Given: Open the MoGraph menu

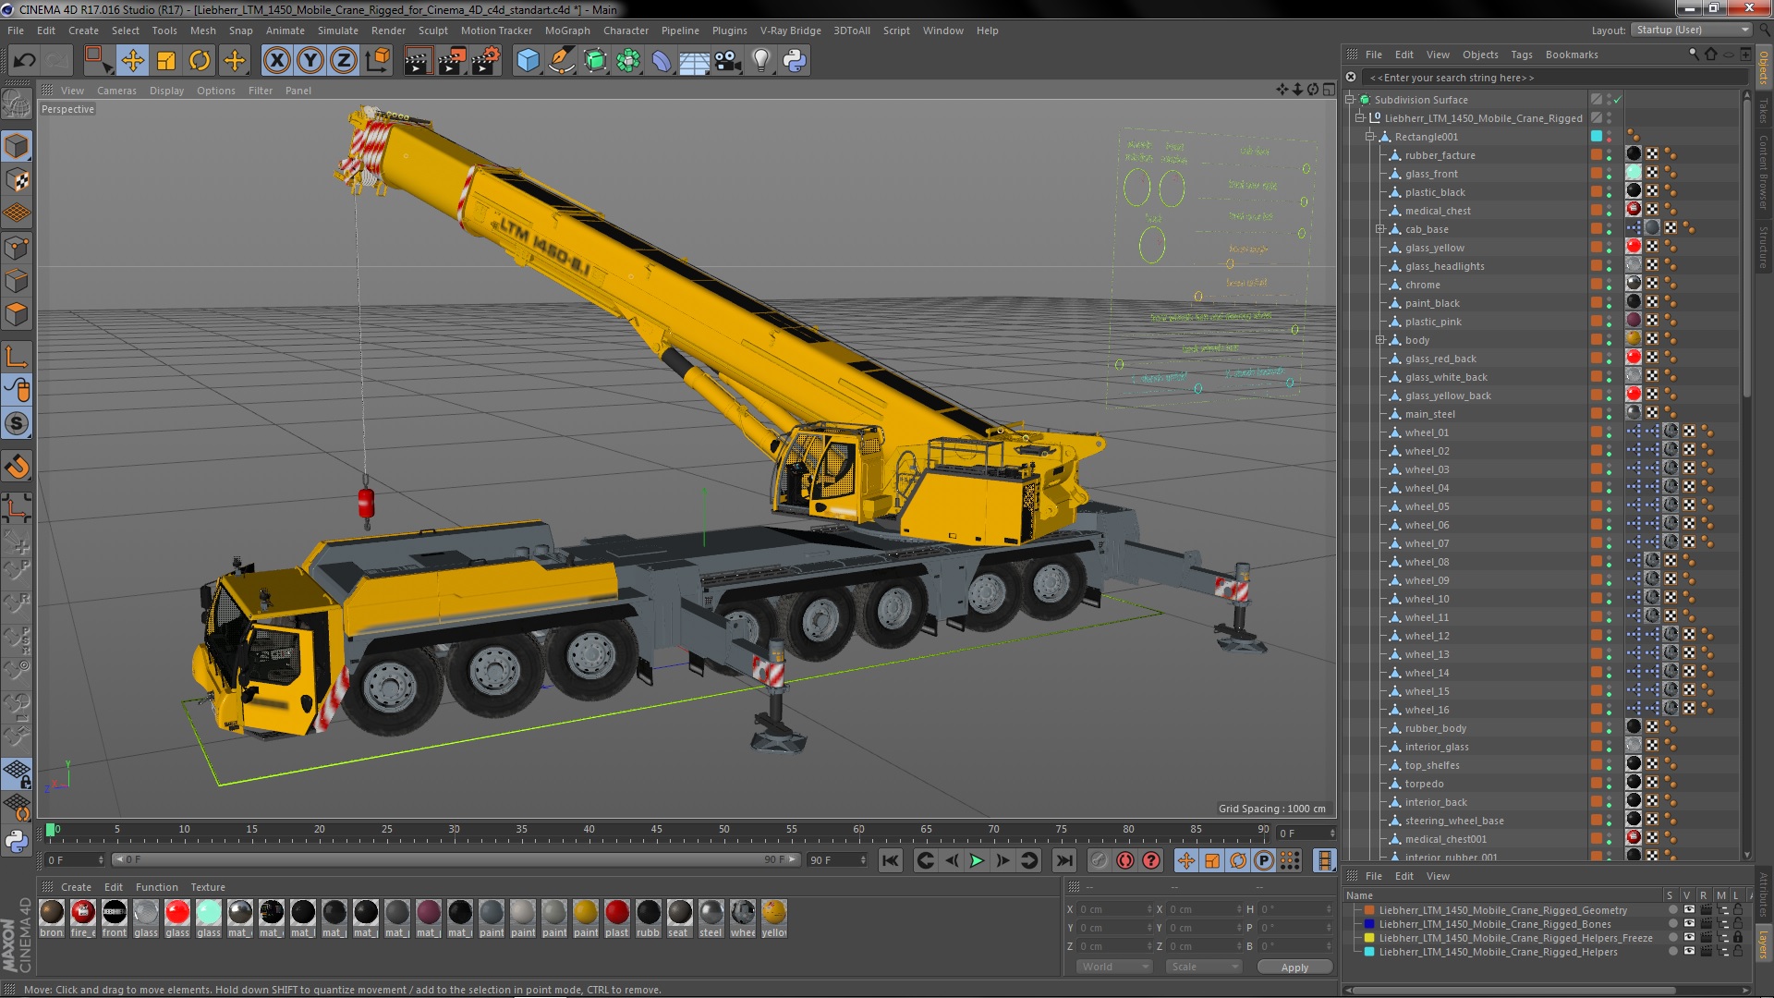Looking at the screenshot, I should [566, 30].
